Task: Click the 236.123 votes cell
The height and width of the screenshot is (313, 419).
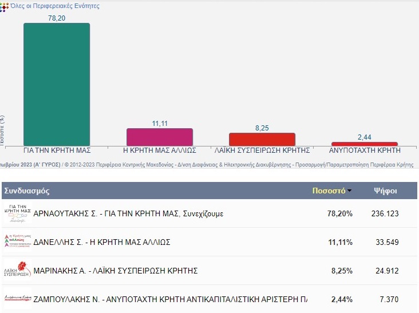Action: pos(385,213)
